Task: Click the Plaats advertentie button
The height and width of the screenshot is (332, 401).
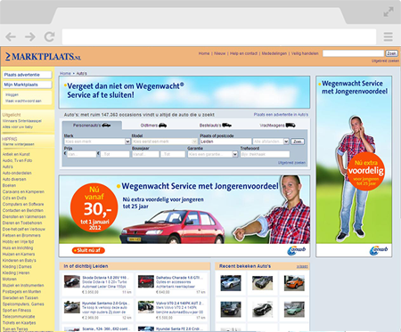Action: pos(28,75)
